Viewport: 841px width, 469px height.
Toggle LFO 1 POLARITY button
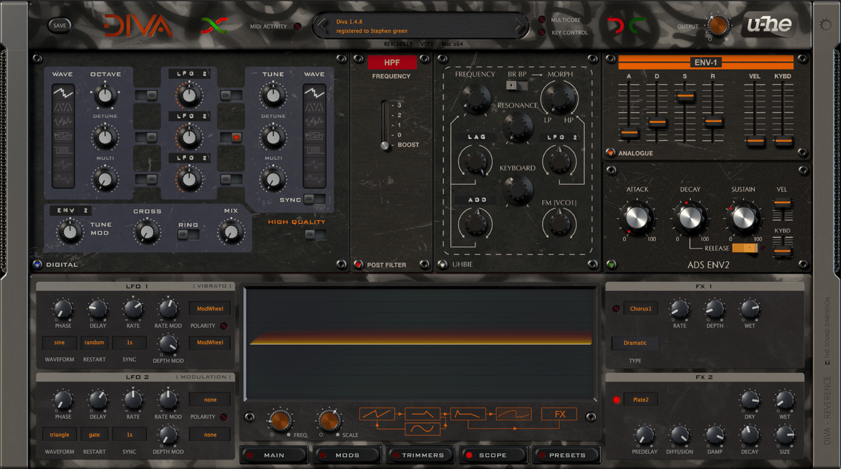224,326
